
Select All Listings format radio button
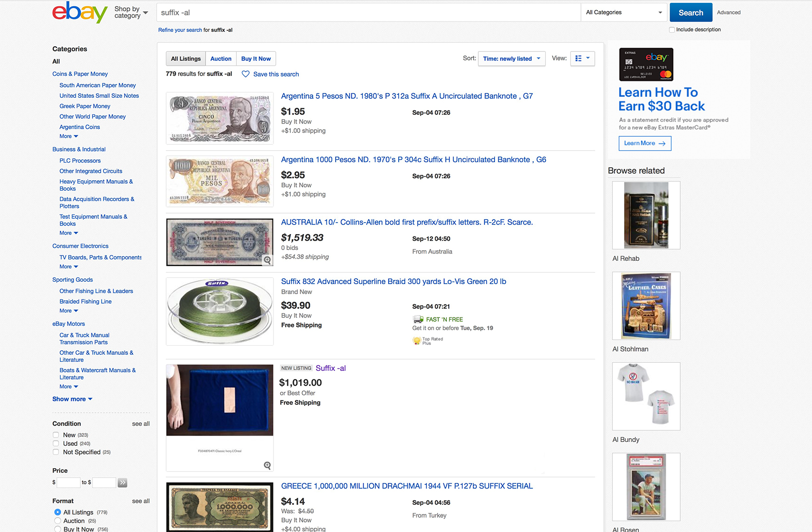57,512
